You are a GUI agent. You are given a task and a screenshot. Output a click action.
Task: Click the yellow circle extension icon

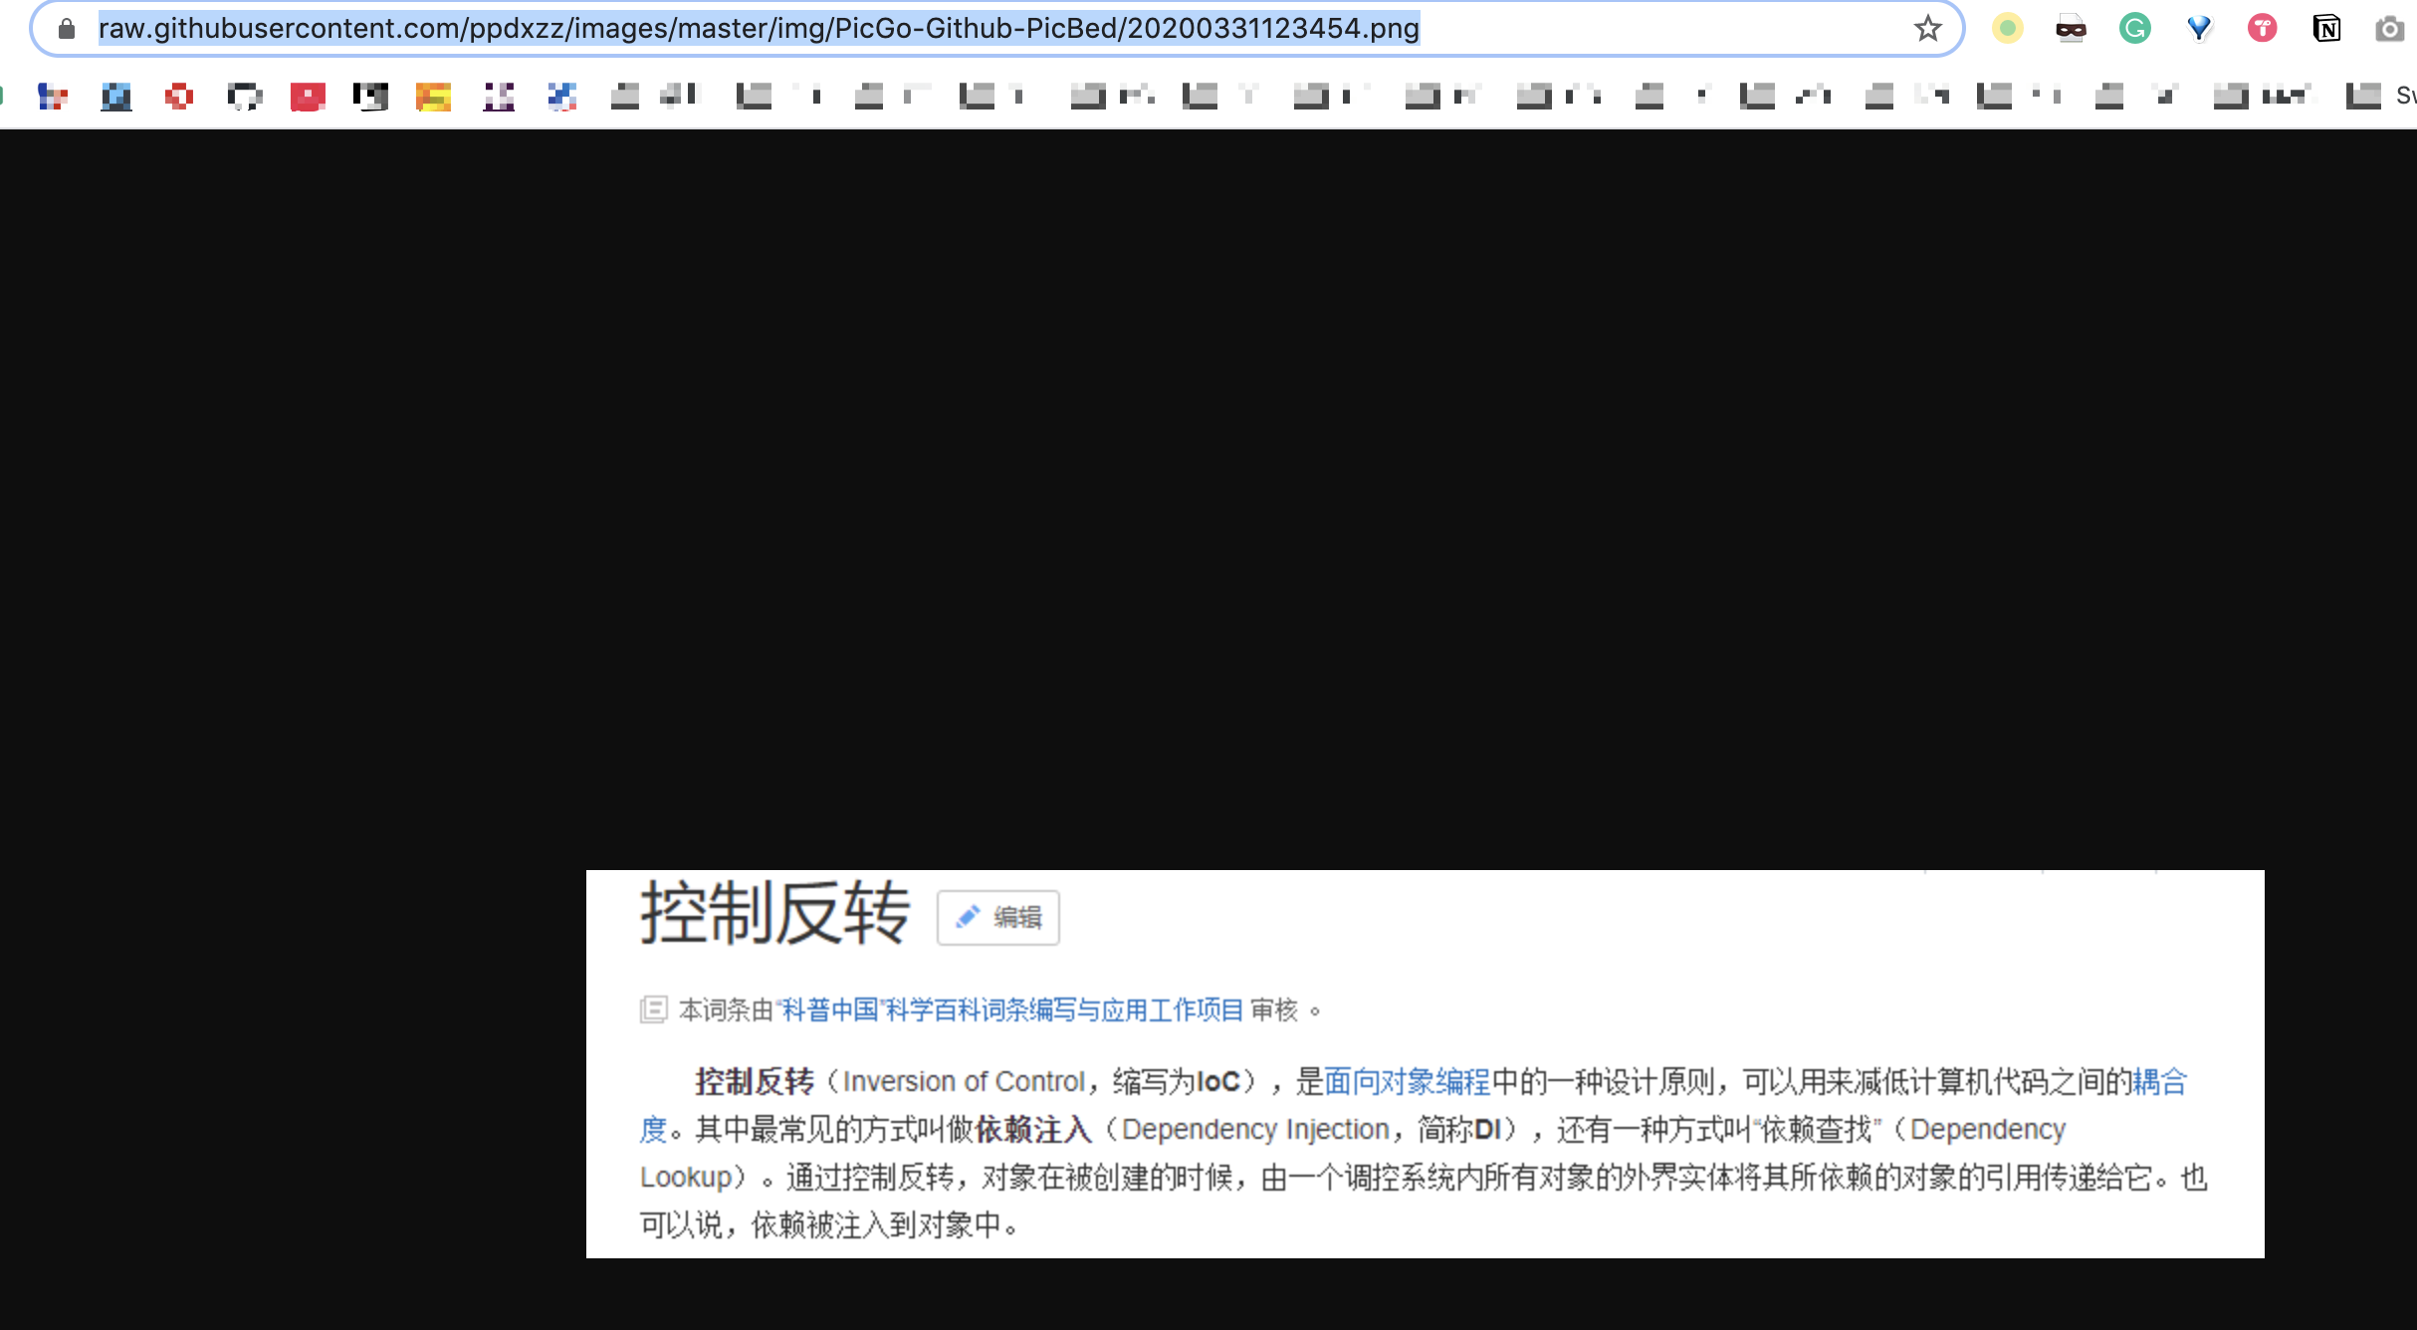(x=2007, y=29)
